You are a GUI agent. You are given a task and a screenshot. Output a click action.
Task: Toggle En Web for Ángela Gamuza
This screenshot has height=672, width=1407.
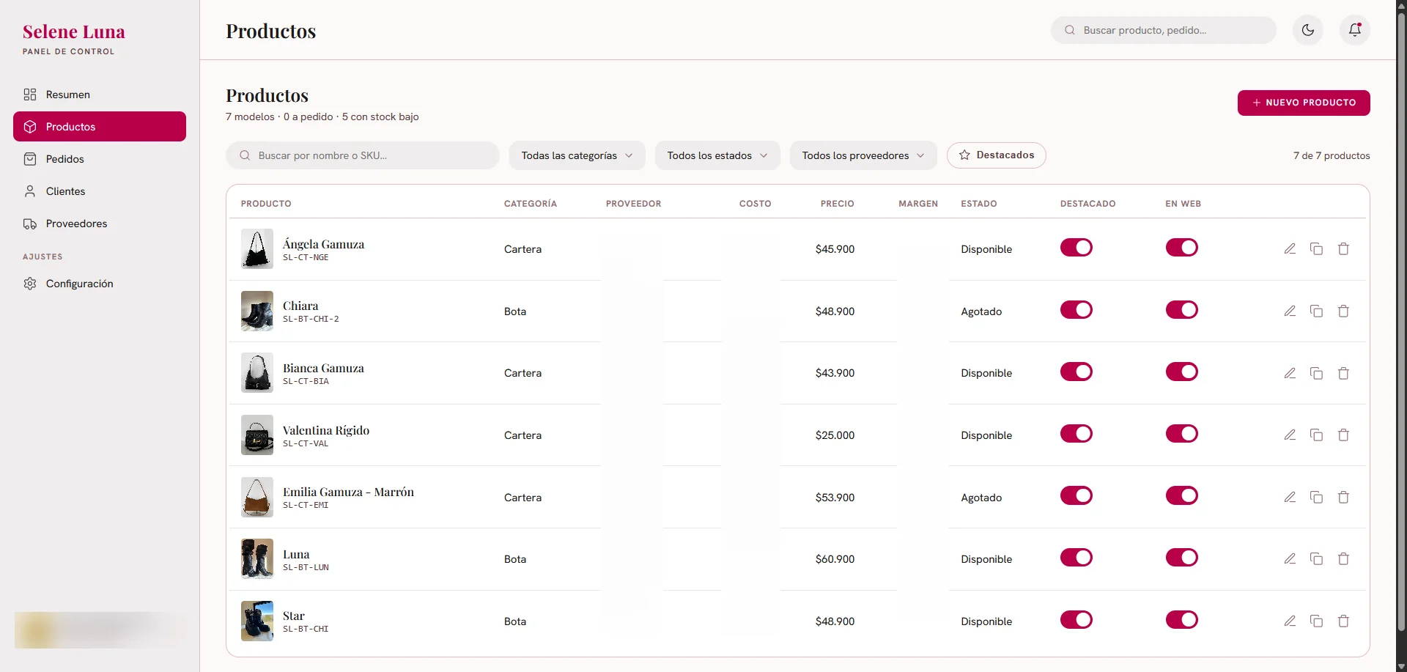[x=1182, y=248]
